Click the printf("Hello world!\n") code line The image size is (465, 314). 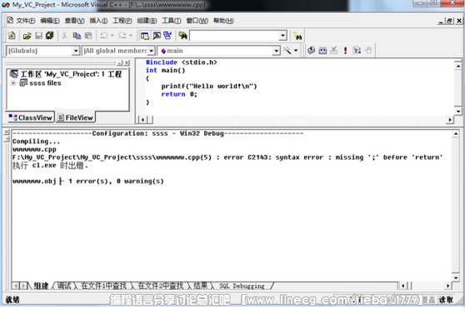(209, 87)
